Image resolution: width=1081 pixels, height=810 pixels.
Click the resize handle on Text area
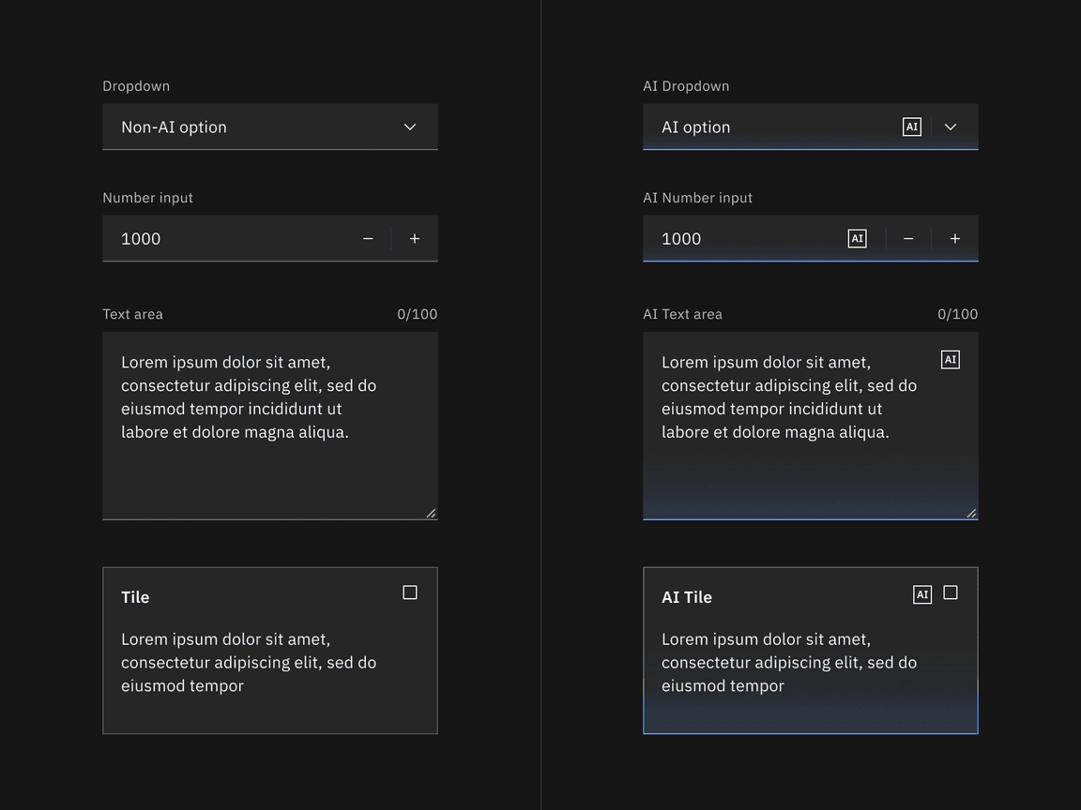pyautogui.click(x=431, y=512)
